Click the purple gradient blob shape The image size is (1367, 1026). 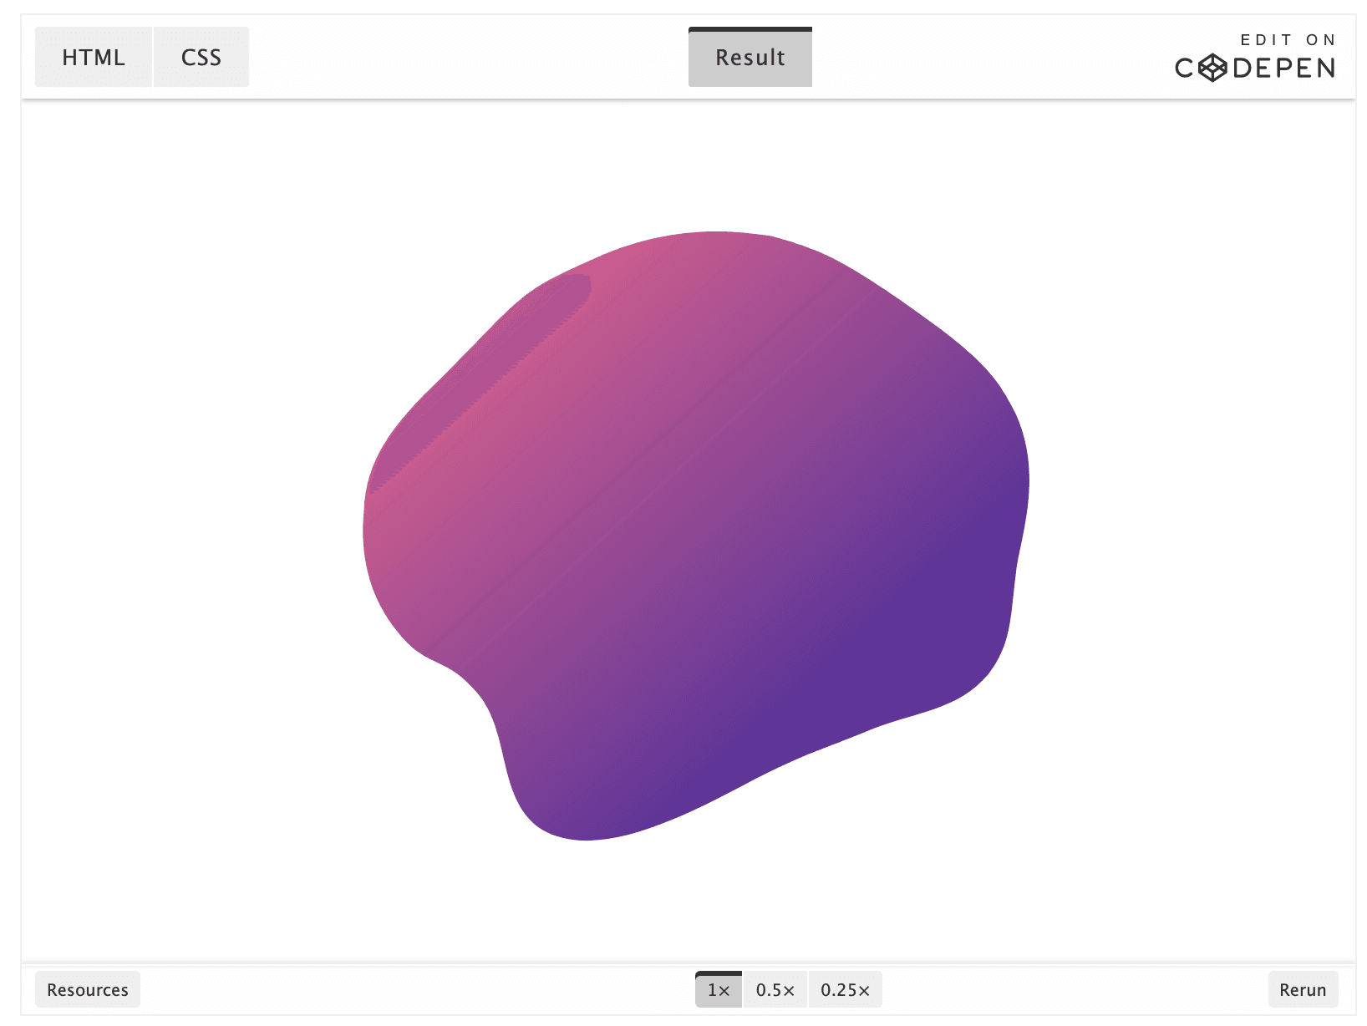click(x=696, y=535)
